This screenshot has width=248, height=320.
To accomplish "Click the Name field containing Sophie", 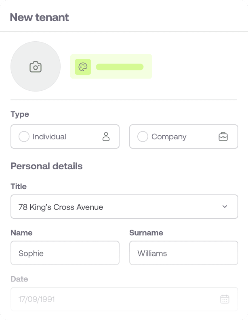I will [x=65, y=253].
